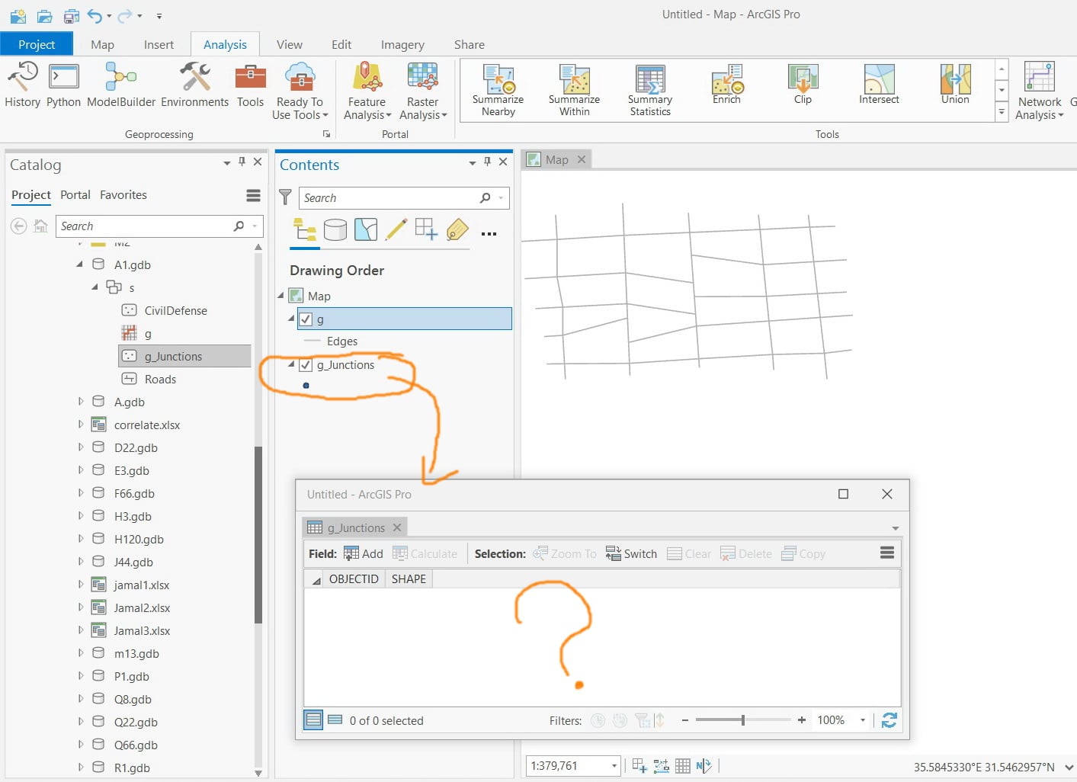Open ModelBuilder
Image resolution: width=1077 pixels, height=782 pixels.
click(x=121, y=85)
